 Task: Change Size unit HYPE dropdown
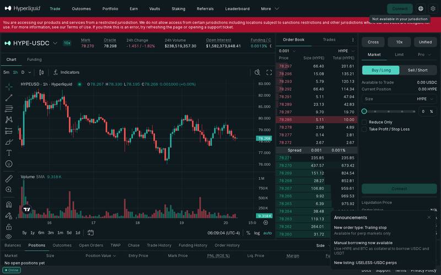425,99
